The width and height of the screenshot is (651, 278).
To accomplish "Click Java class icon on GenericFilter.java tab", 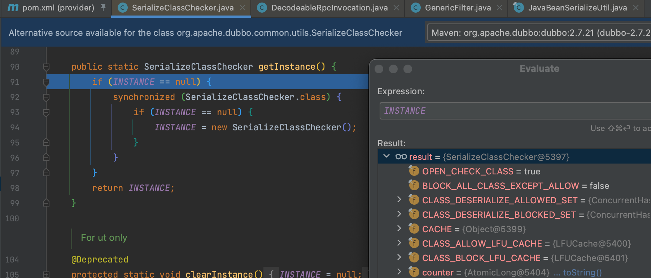I will coord(416,8).
